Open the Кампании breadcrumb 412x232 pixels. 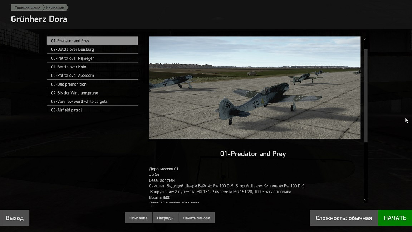(x=55, y=8)
